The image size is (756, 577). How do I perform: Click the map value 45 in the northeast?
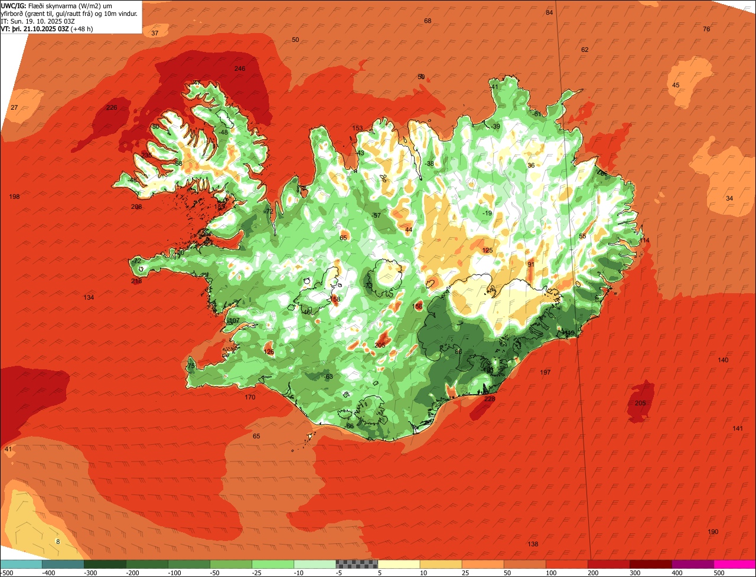point(676,85)
